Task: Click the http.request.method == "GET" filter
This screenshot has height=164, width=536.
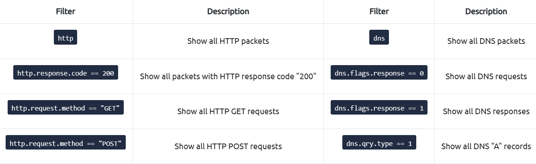Action: [65, 107]
